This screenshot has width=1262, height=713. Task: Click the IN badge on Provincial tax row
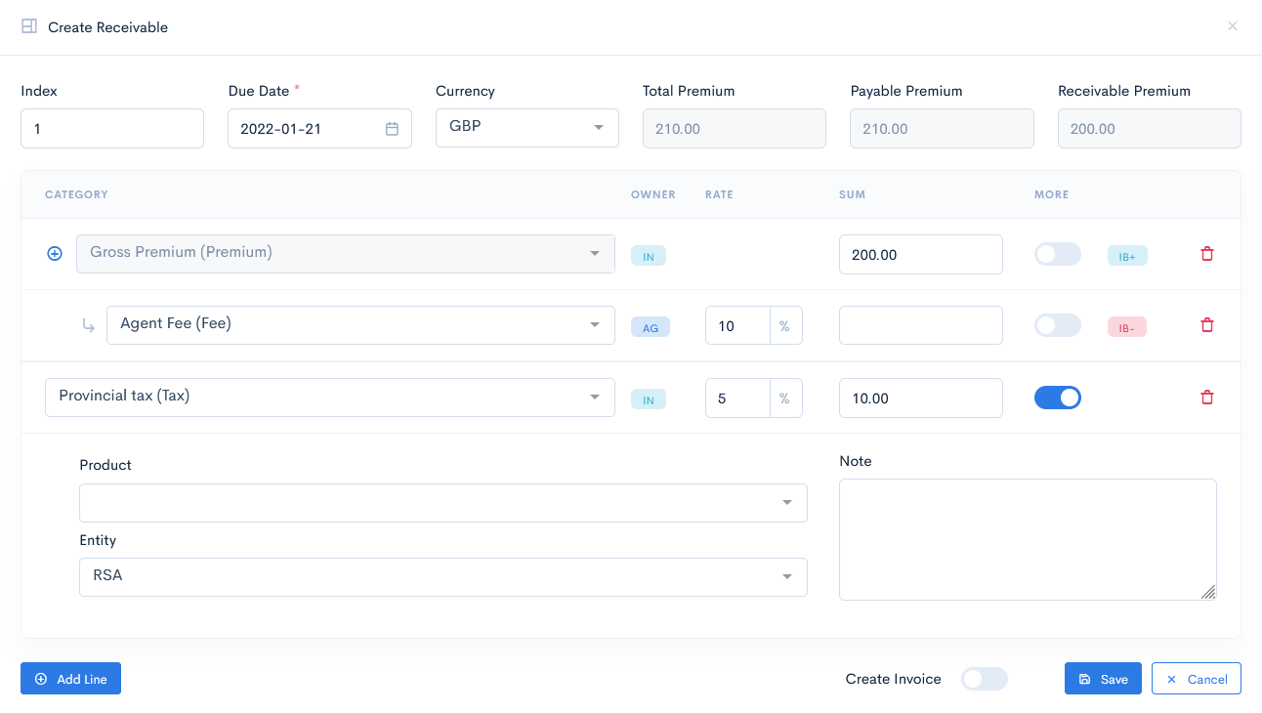click(648, 398)
